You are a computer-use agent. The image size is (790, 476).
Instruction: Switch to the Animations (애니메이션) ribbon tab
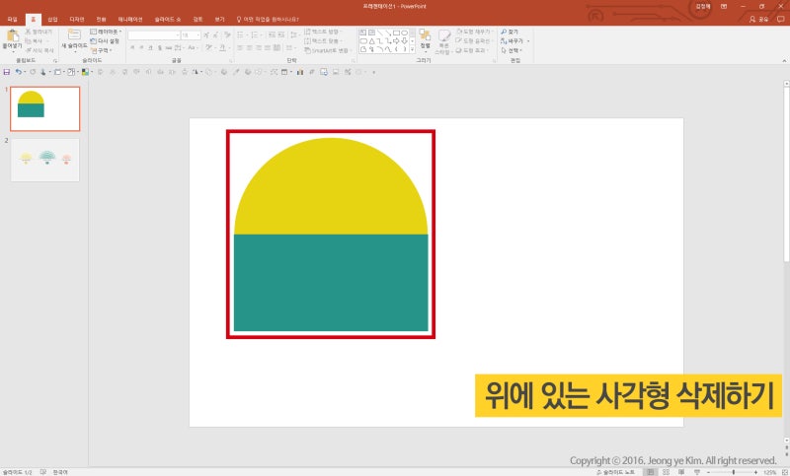129,19
